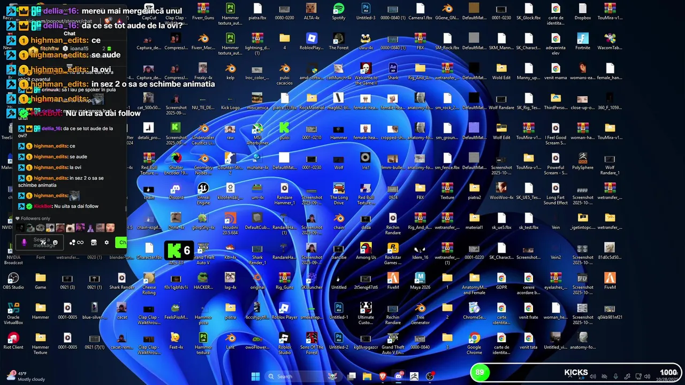Open the Windows Start menu

click(255, 376)
